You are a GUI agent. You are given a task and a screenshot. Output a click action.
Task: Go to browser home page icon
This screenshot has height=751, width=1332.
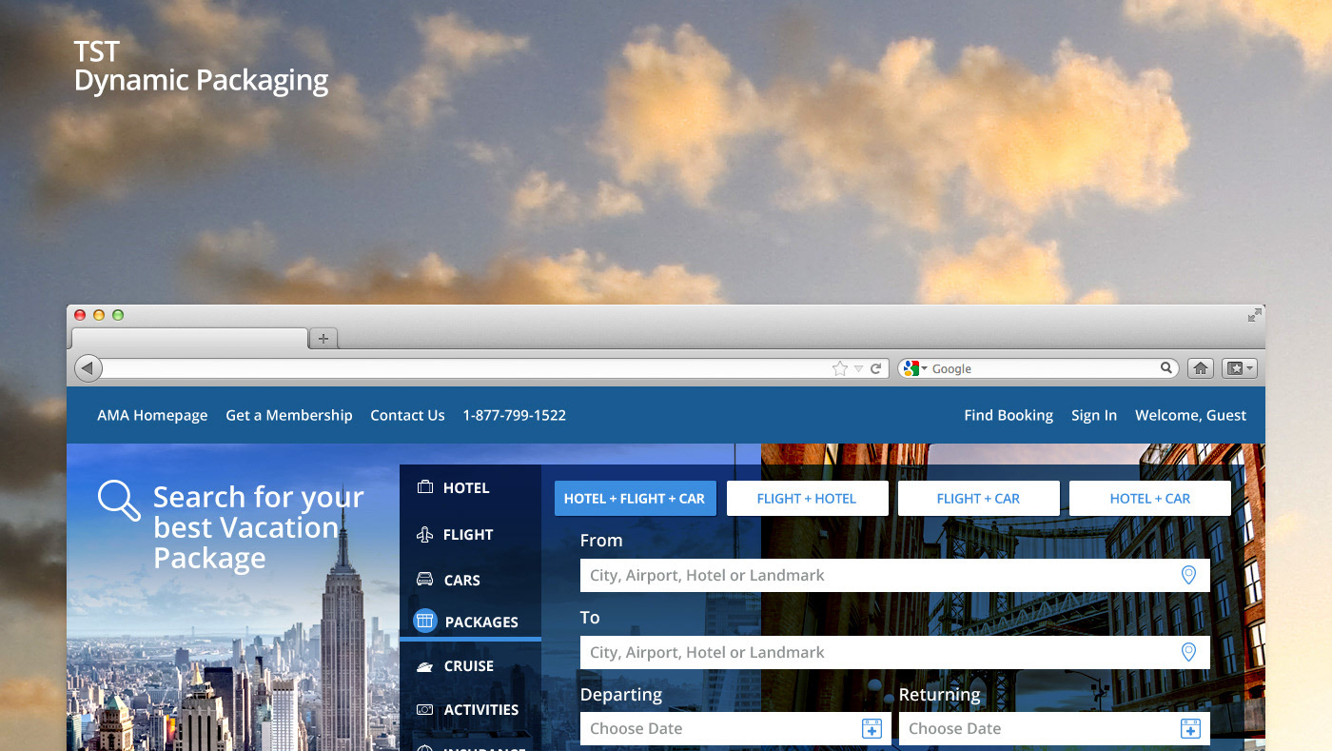click(1201, 368)
